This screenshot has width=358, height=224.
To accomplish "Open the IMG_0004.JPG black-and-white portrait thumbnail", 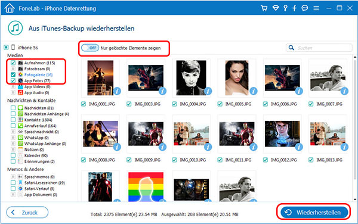I will (x=191, y=77).
